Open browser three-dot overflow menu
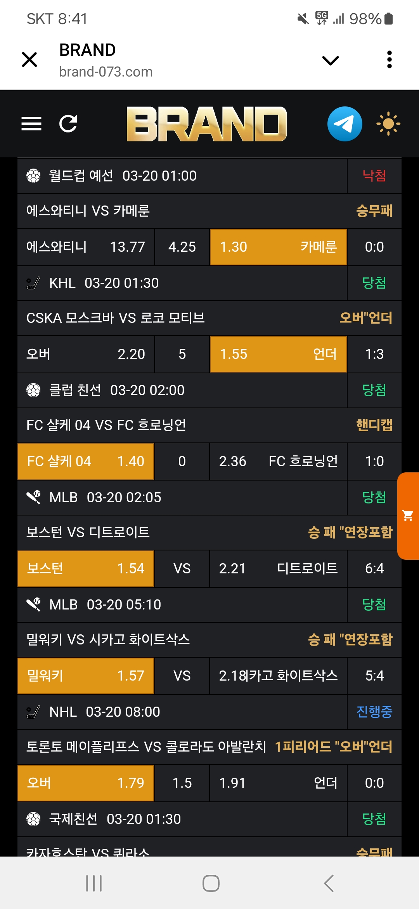The image size is (419, 909). click(390, 59)
